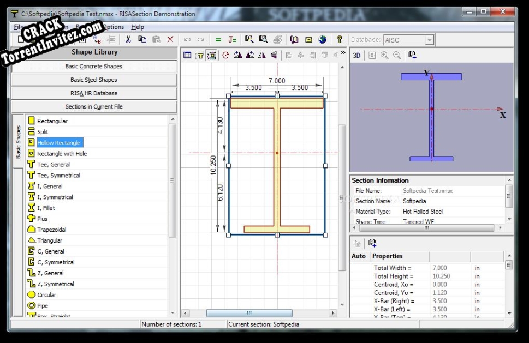Expand the drawing toolbar overflow chevron
This screenshot has height=343, width=529.
click(343, 52)
